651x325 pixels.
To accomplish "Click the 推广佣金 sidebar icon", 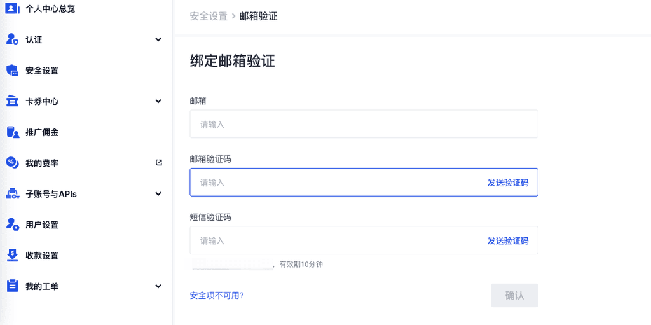I will (12, 132).
